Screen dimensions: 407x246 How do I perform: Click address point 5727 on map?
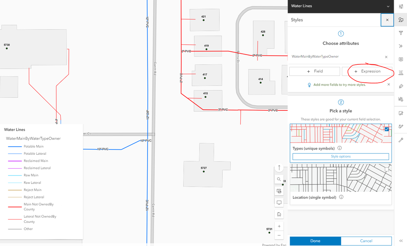pos(204,171)
